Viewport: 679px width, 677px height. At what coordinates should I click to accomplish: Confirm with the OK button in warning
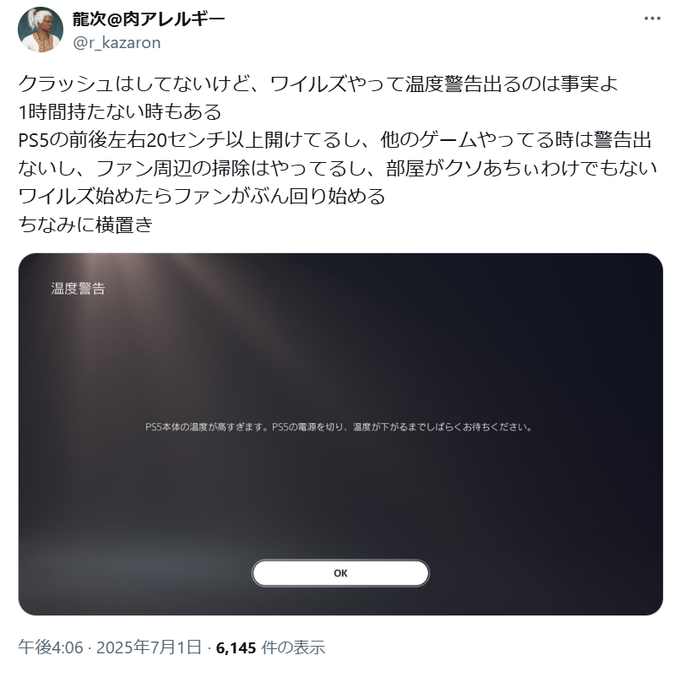click(340, 572)
